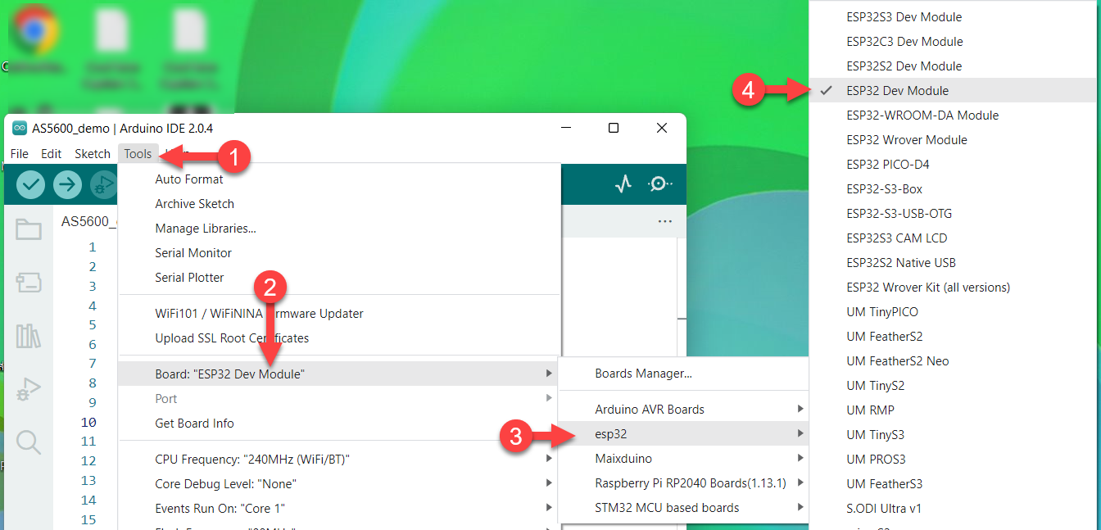The image size is (1101, 530).
Task: Choose Upload SSL Root Certificates
Action: (339, 338)
